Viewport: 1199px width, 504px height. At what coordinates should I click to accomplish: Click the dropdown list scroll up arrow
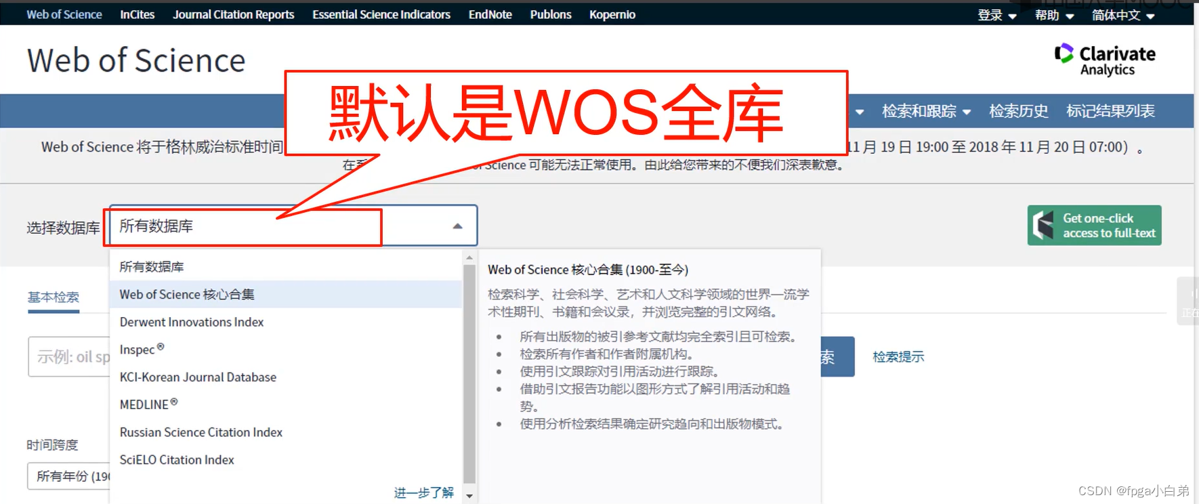pyautogui.click(x=469, y=258)
